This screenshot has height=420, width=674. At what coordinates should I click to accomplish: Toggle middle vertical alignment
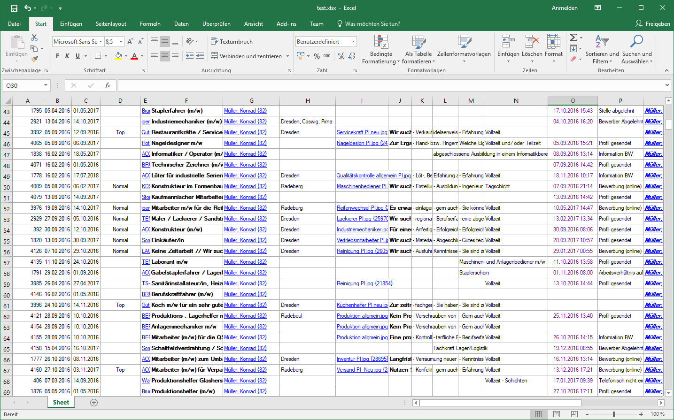click(x=165, y=42)
